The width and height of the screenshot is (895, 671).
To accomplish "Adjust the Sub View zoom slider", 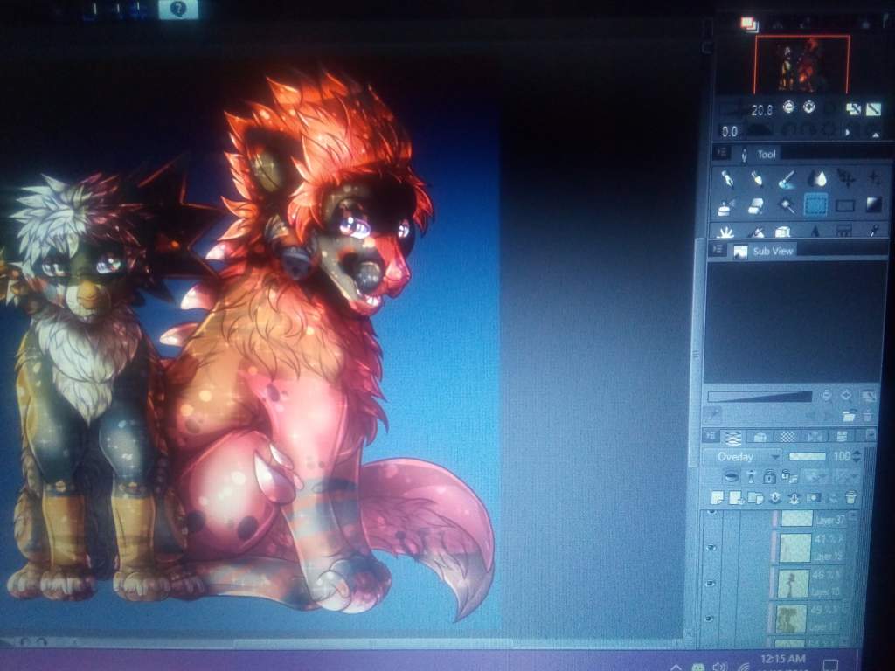I will (x=760, y=396).
